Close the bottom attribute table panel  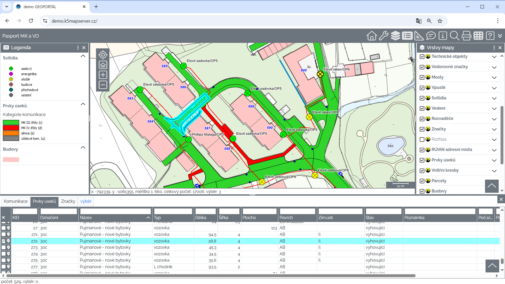click(x=501, y=200)
